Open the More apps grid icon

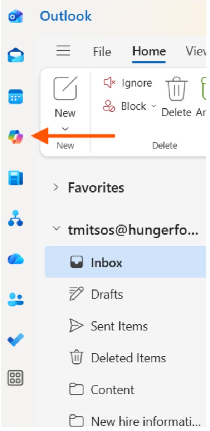pos(15,378)
